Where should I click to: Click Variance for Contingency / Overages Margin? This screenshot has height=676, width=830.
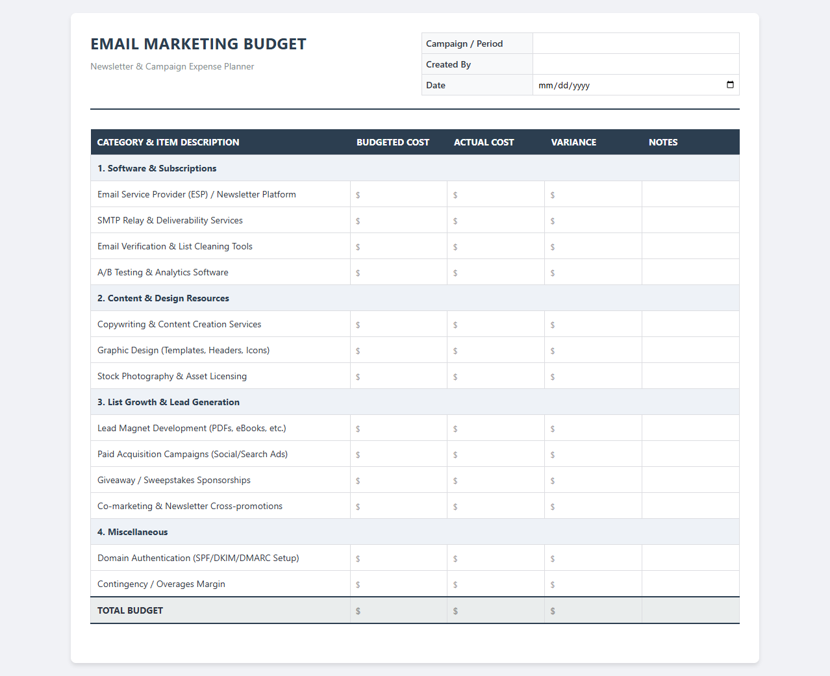(x=594, y=584)
